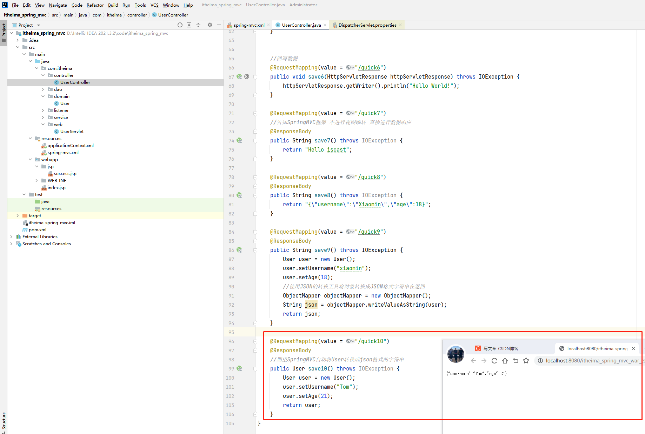Image resolution: width=645 pixels, height=434 pixels.
Task: Select UserController in project tree
Action: click(x=75, y=82)
